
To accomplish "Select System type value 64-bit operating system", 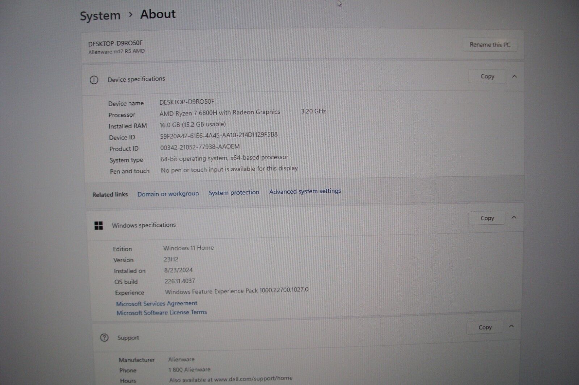I will pos(194,159).
